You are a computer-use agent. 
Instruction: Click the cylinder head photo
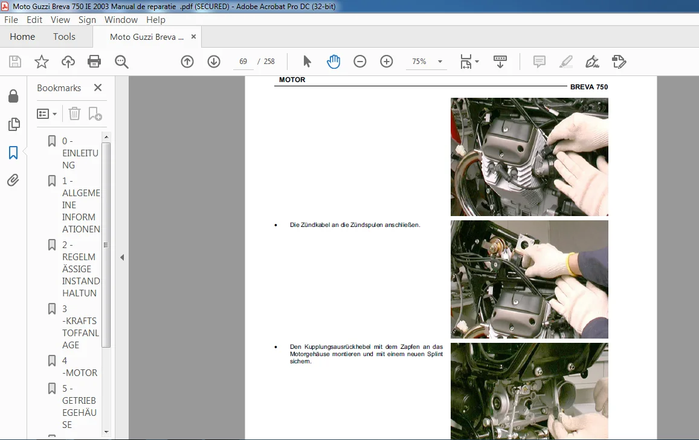[529, 157]
